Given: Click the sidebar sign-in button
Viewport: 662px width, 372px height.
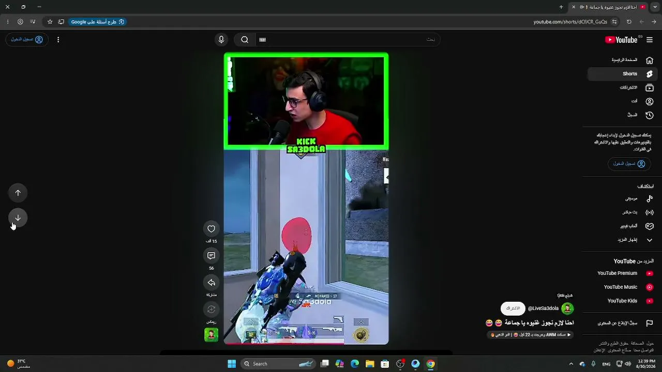Looking at the screenshot, I should (628, 164).
